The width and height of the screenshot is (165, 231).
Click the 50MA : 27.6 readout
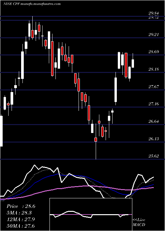tap(20, 226)
